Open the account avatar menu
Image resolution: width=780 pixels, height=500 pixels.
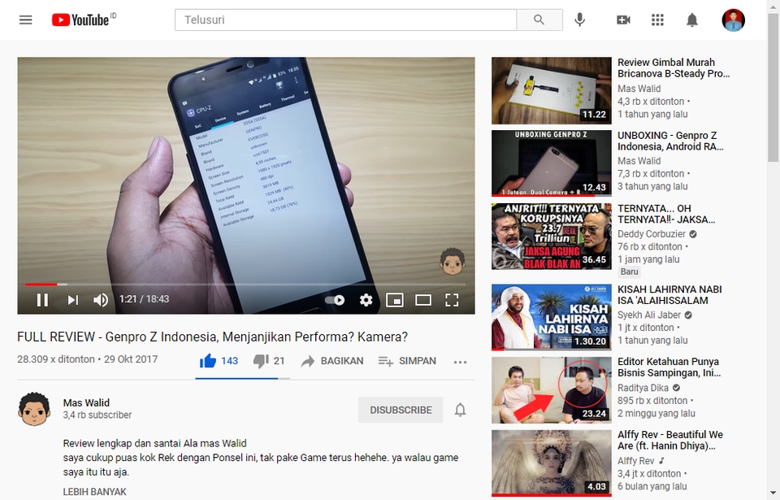(x=733, y=20)
